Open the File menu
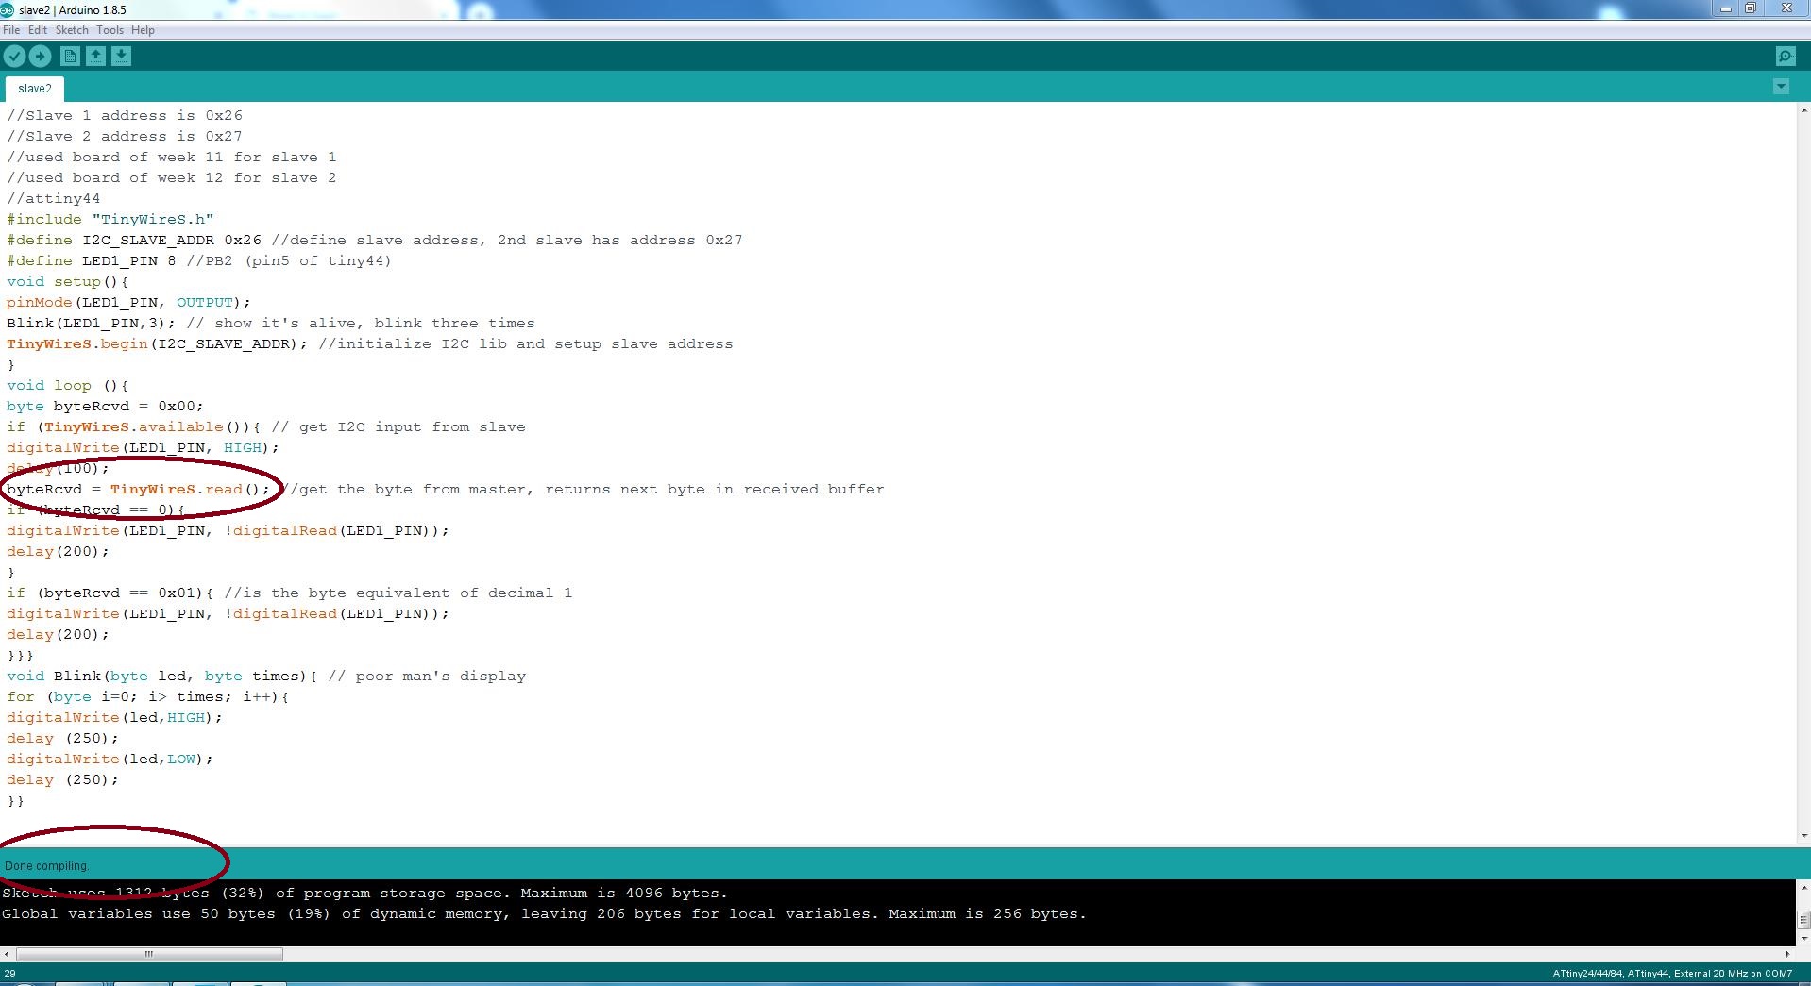 [x=11, y=30]
